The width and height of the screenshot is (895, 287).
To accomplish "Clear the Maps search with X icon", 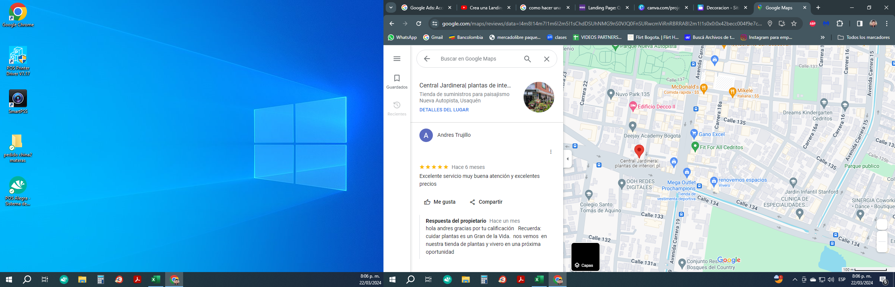I will [547, 59].
